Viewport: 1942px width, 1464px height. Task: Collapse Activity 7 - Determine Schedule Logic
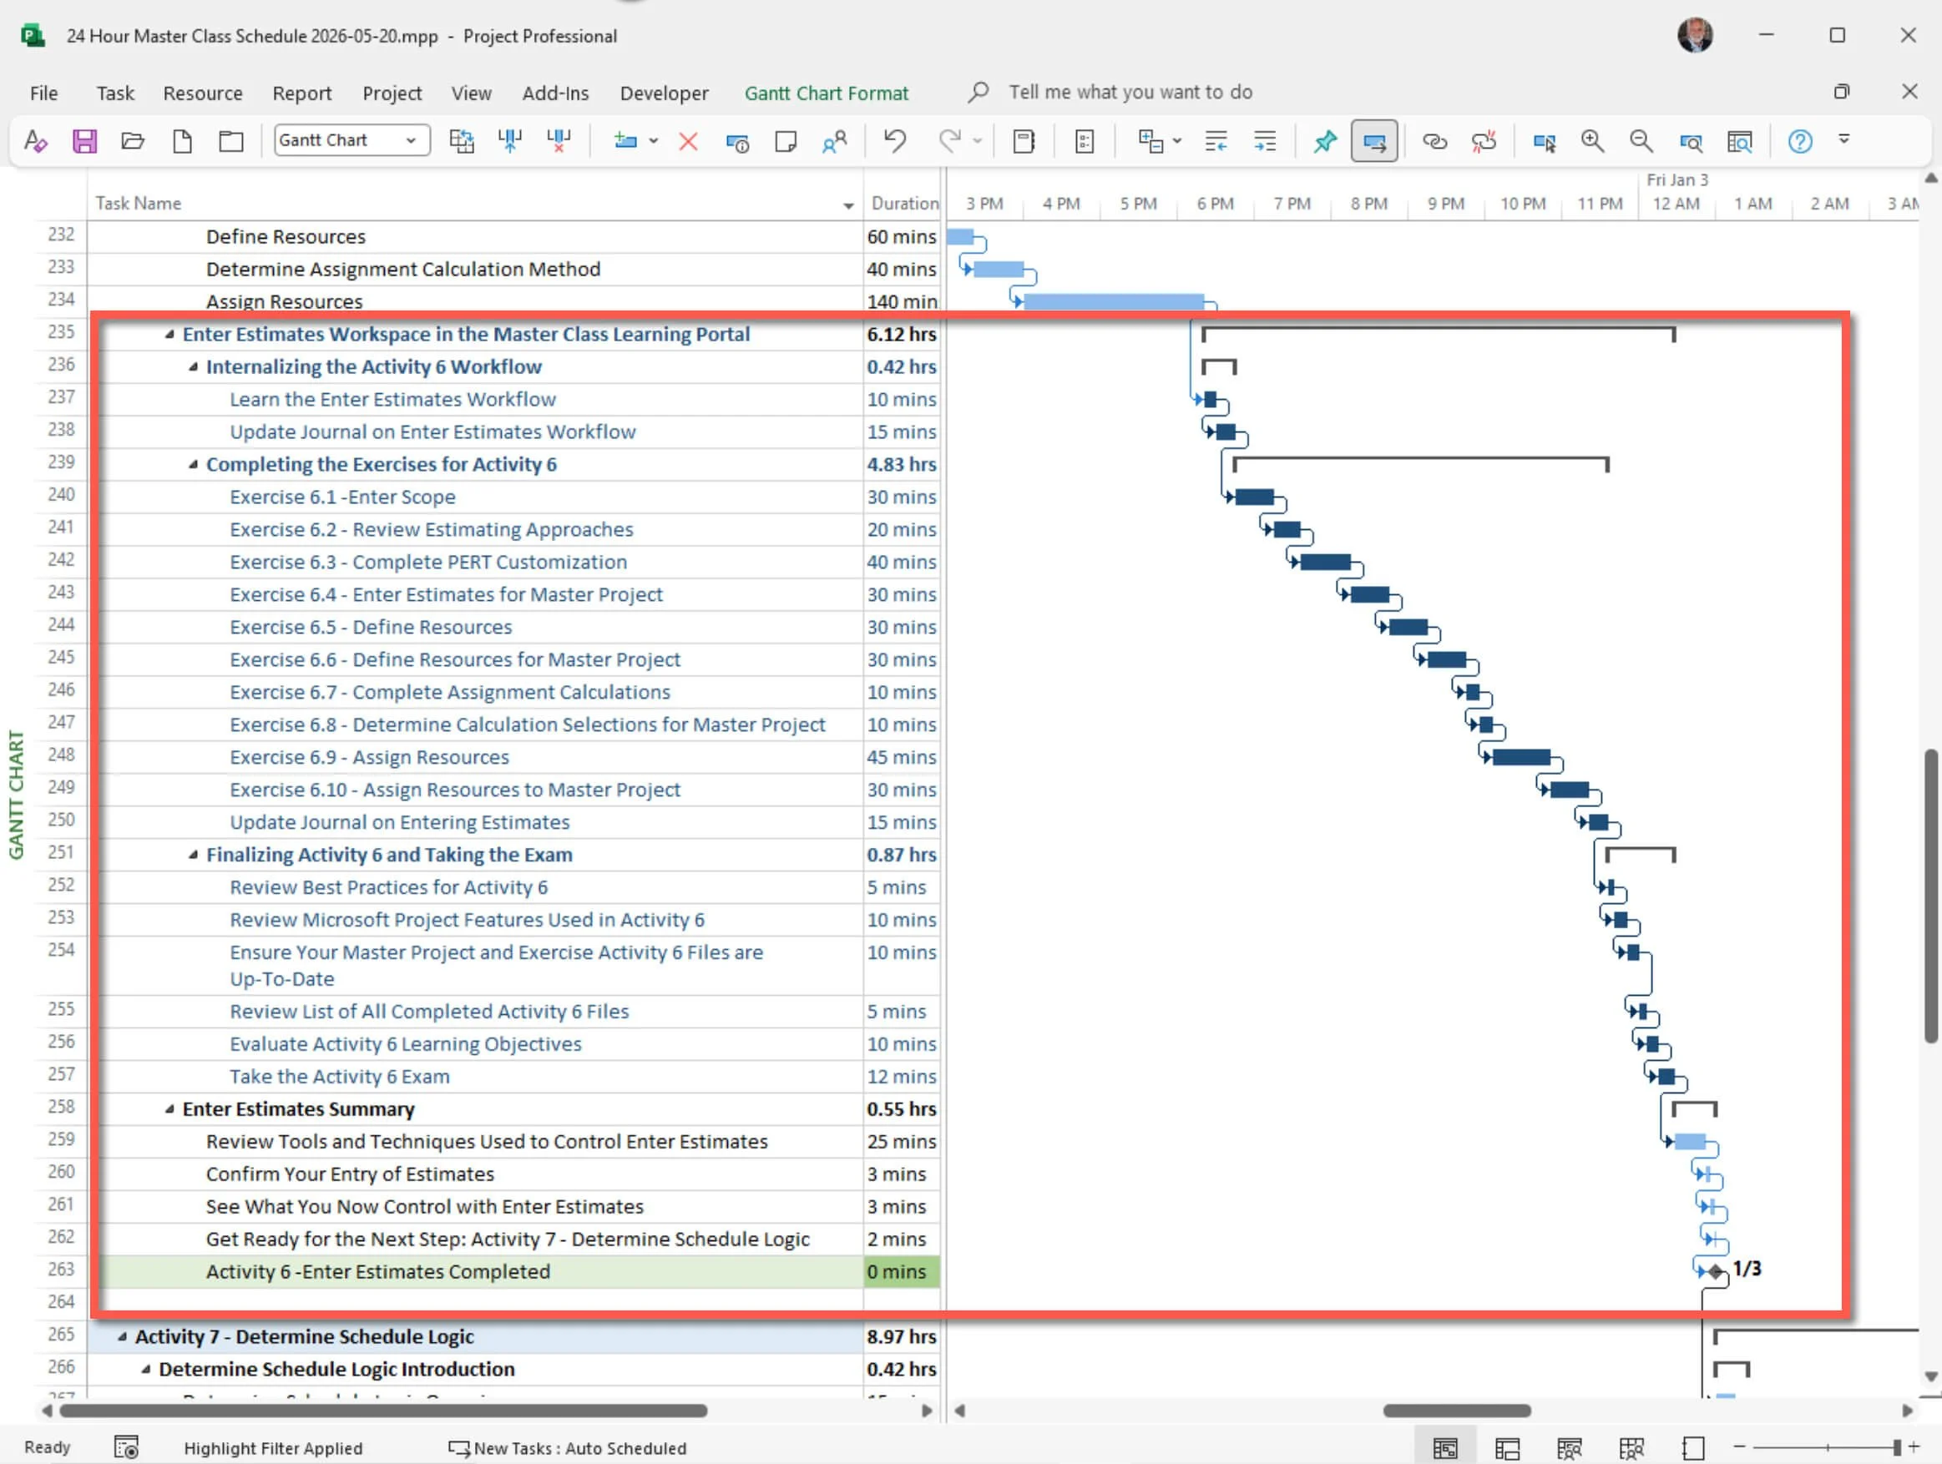point(122,1337)
